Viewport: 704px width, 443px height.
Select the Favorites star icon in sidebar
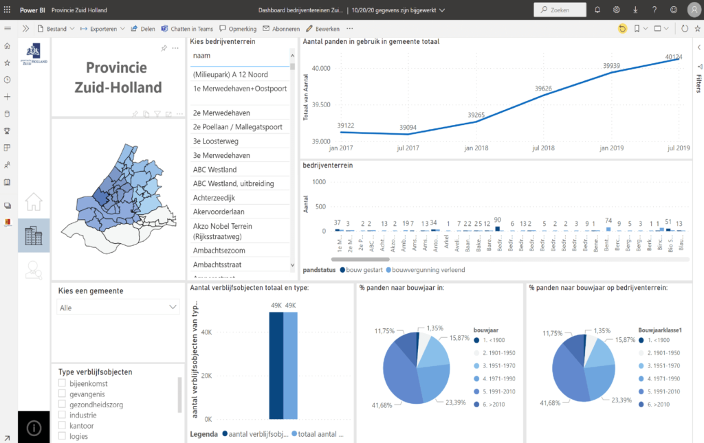(x=7, y=63)
